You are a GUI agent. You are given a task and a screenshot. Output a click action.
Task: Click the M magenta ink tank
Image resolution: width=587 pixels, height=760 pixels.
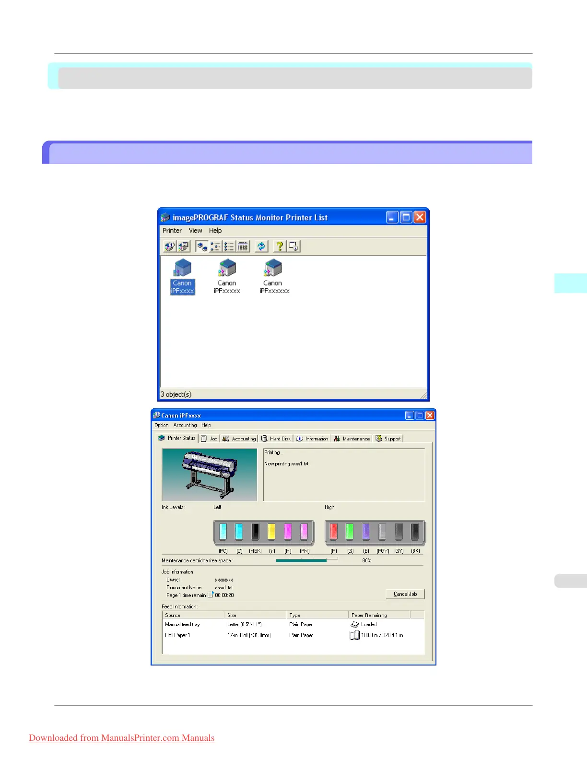click(288, 532)
